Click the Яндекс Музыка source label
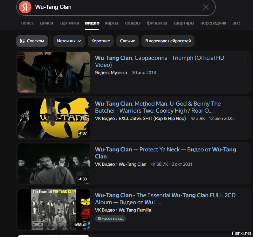The height and width of the screenshot is (237, 253). click(111, 73)
